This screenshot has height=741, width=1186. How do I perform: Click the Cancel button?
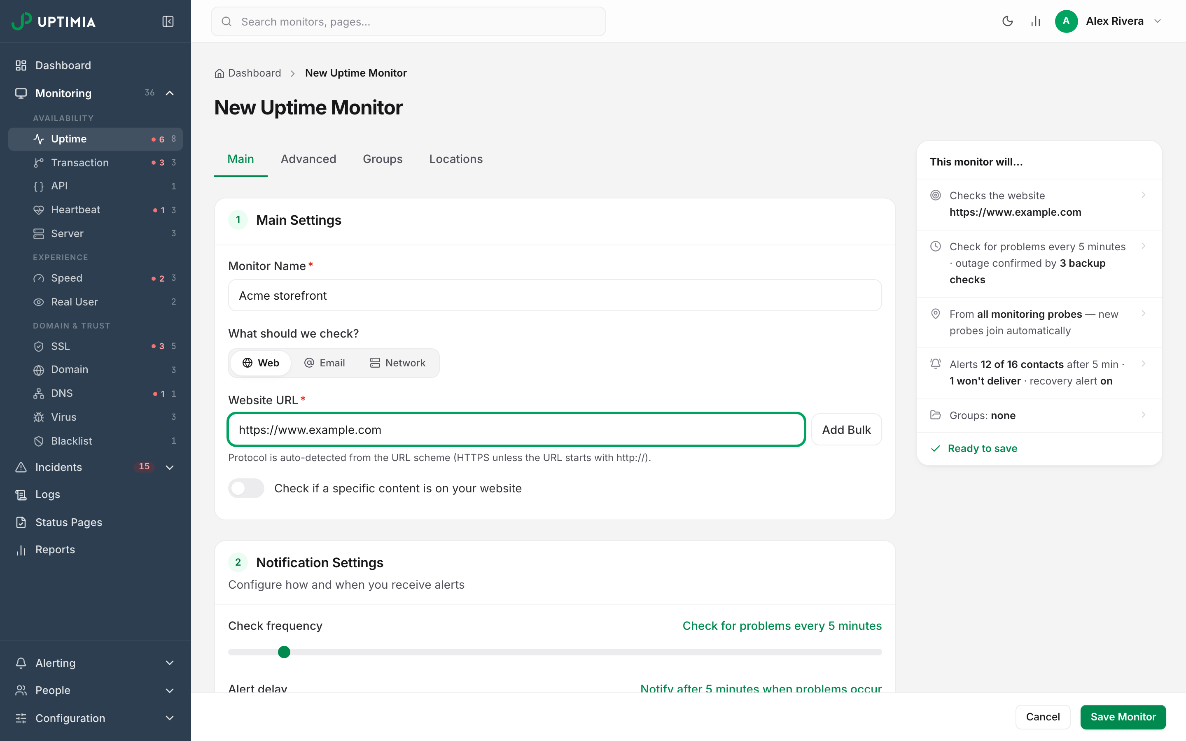point(1043,716)
